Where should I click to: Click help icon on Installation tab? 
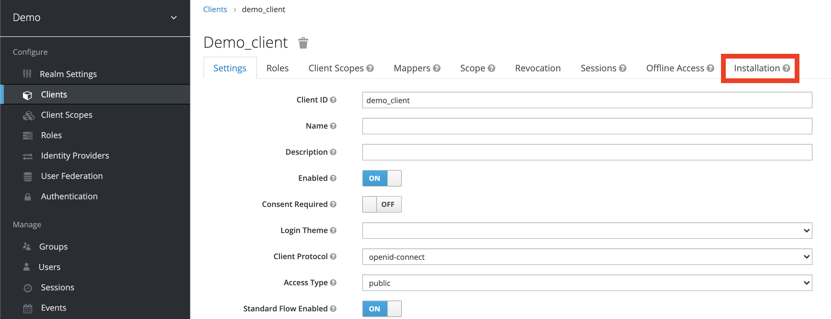pyautogui.click(x=786, y=68)
